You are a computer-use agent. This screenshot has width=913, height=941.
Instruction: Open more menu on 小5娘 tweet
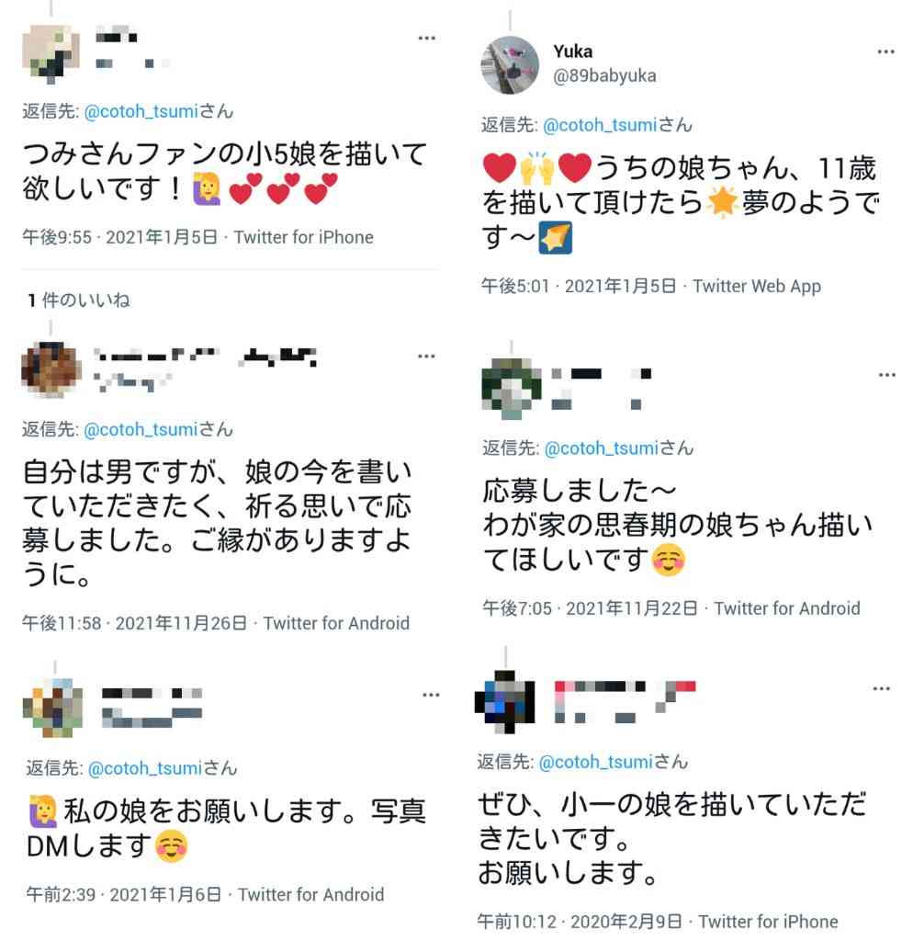[426, 39]
